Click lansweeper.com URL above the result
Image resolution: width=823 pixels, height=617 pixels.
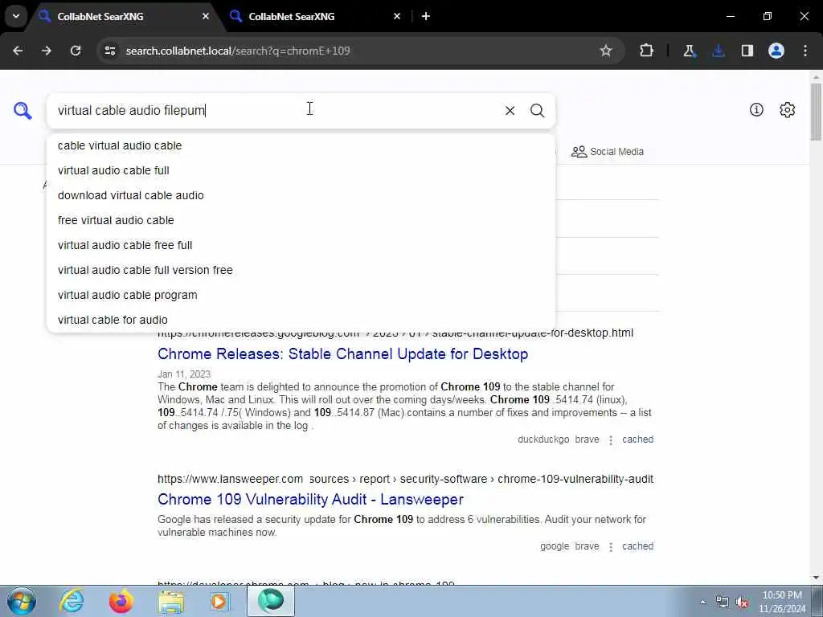coord(405,479)
